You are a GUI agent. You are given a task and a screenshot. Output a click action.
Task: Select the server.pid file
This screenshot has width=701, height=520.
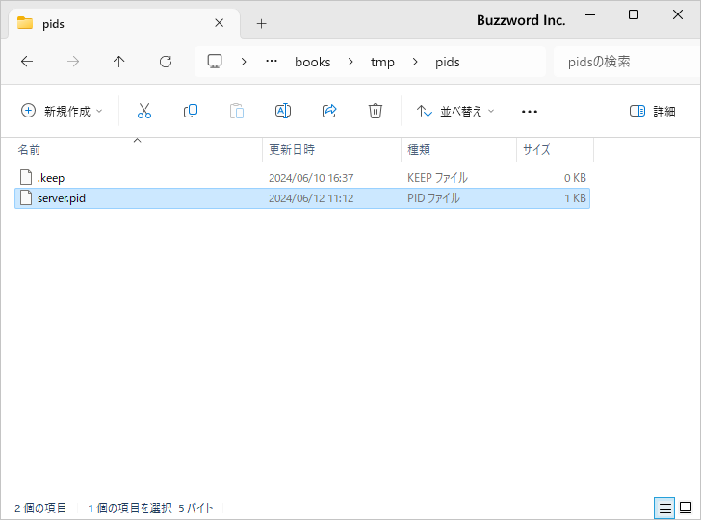[x=302, y=198]
